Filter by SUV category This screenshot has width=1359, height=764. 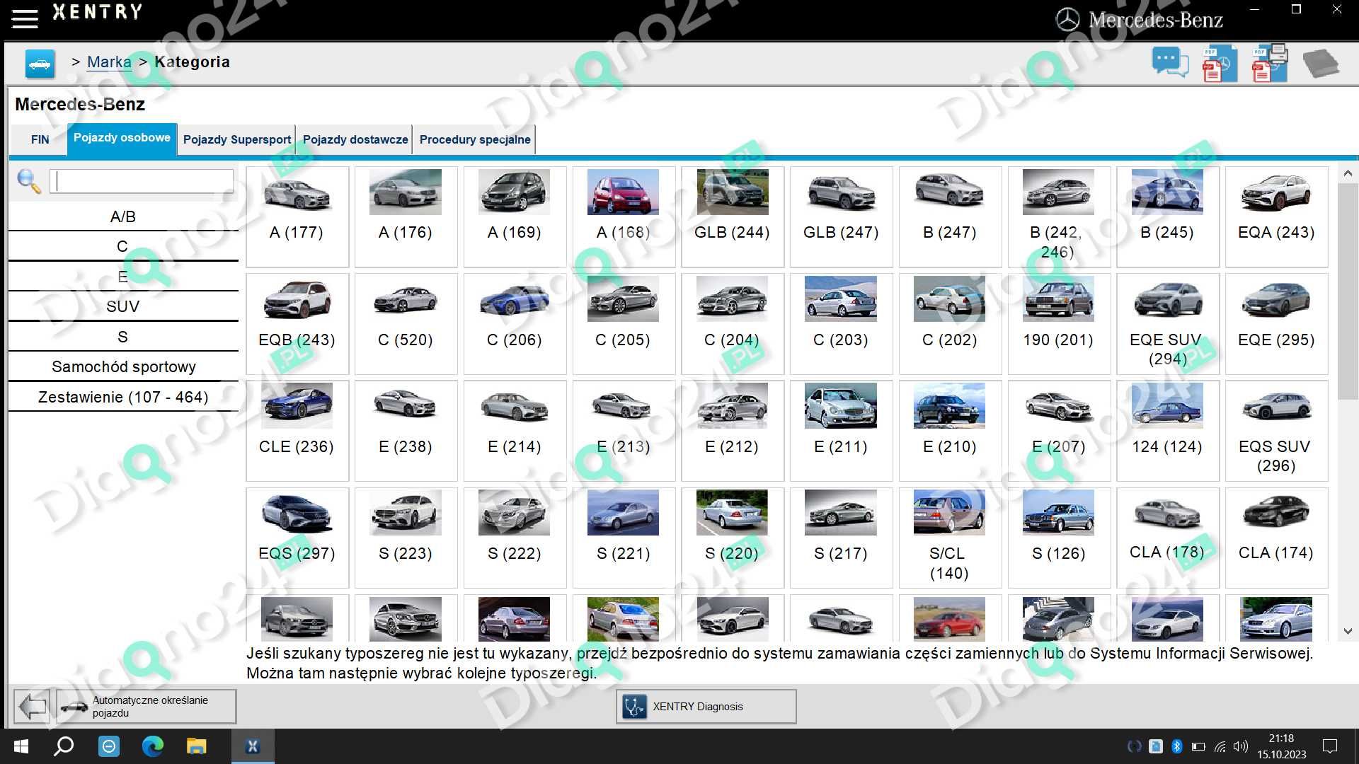coord(123,306)
